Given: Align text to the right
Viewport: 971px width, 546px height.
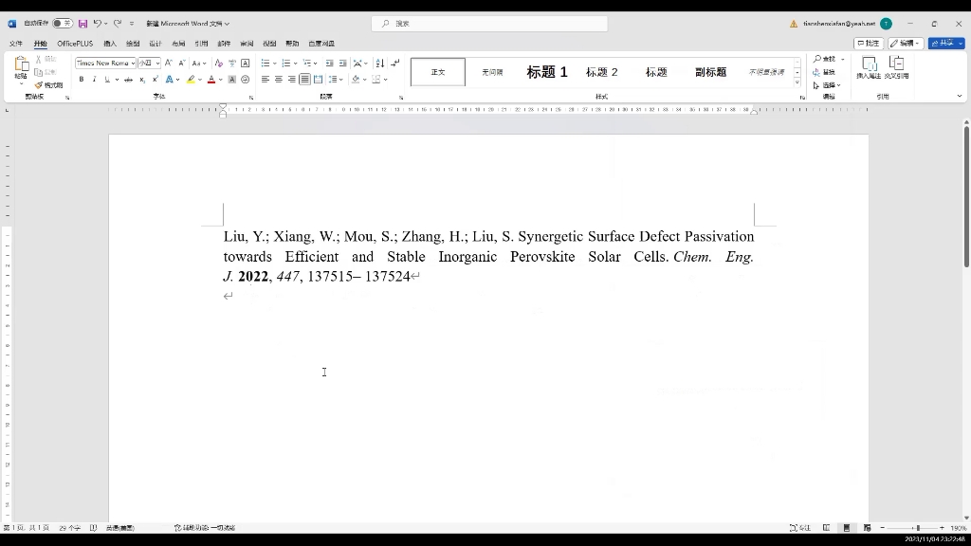Looking at the screenshot, I should click(291, 80).
